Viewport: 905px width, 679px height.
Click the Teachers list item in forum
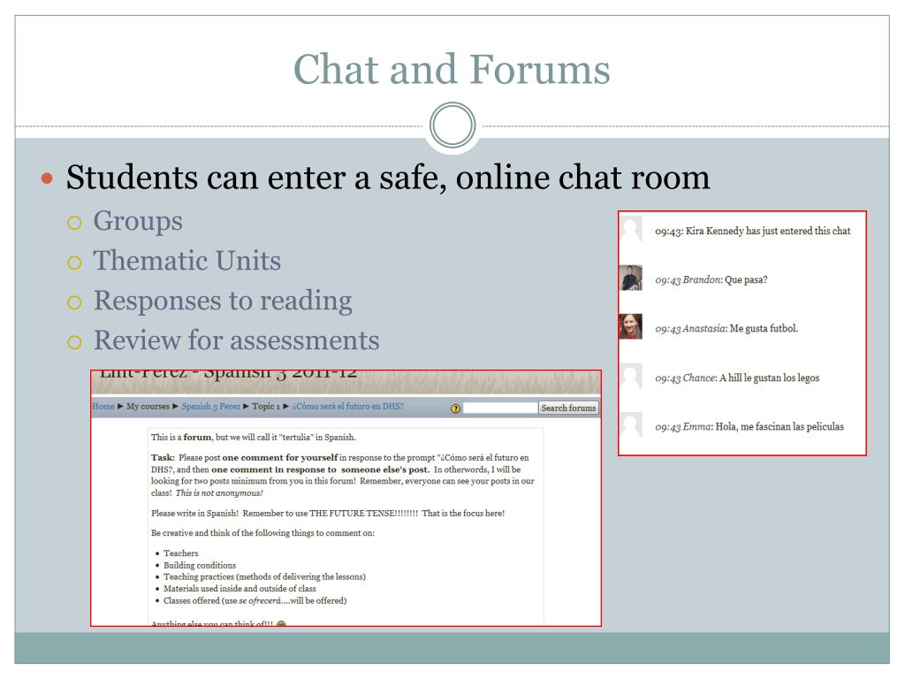point(180,553)
